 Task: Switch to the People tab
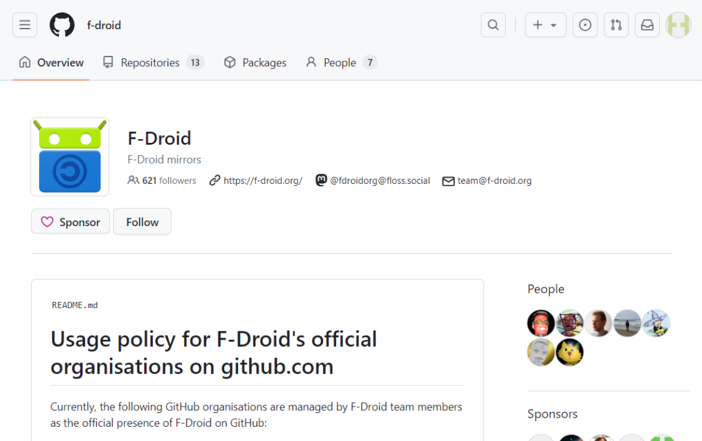pos(342,62)
